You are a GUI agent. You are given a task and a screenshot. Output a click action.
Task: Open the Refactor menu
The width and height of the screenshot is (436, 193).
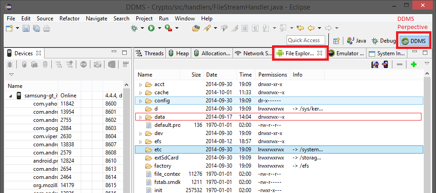(x=69, y=19)
